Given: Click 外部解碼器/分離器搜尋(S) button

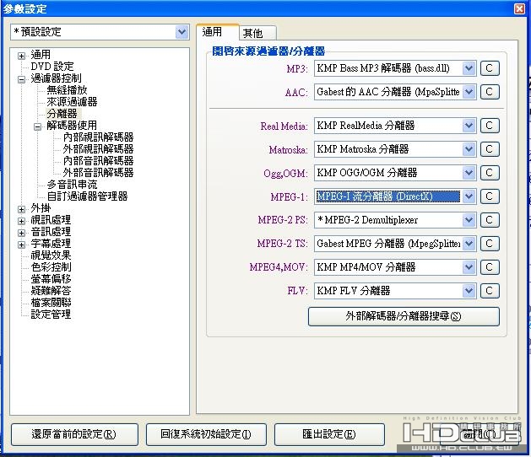Looking at the screenshot, I should pyautogui.click(x=404, y=316).
